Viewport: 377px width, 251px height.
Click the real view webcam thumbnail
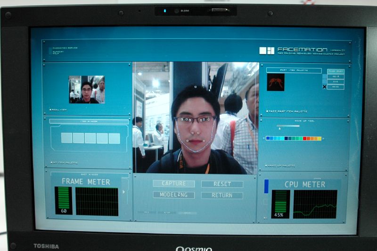(87, 90)
